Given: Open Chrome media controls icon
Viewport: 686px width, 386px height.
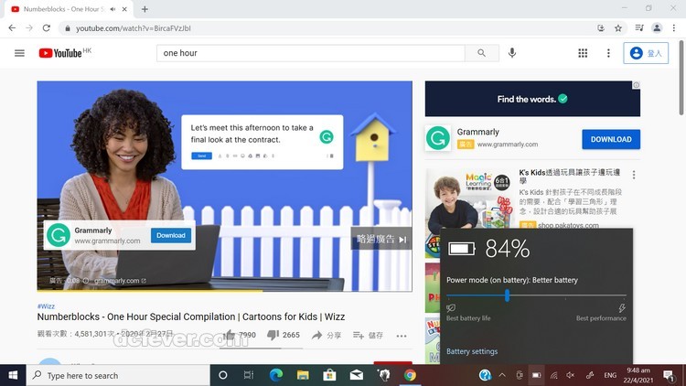Looking at the screenshot, I should [x=639, y=28].
